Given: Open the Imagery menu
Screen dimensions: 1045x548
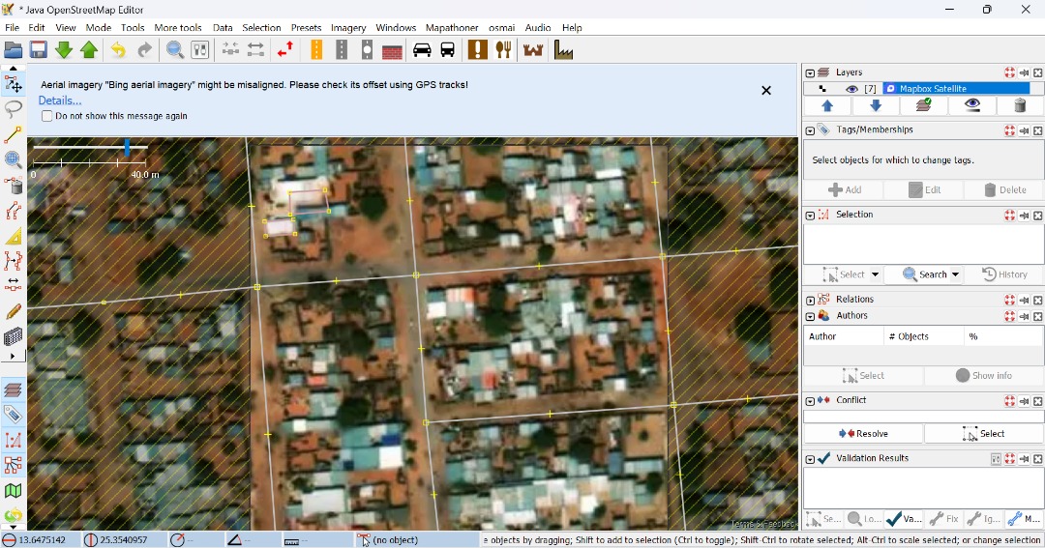Looking at the screenshot, I should coord(348,27).
